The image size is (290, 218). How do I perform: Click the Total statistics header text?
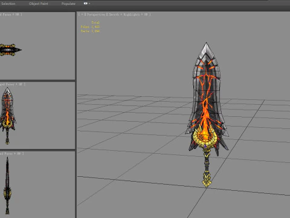[x=95, y=22]
